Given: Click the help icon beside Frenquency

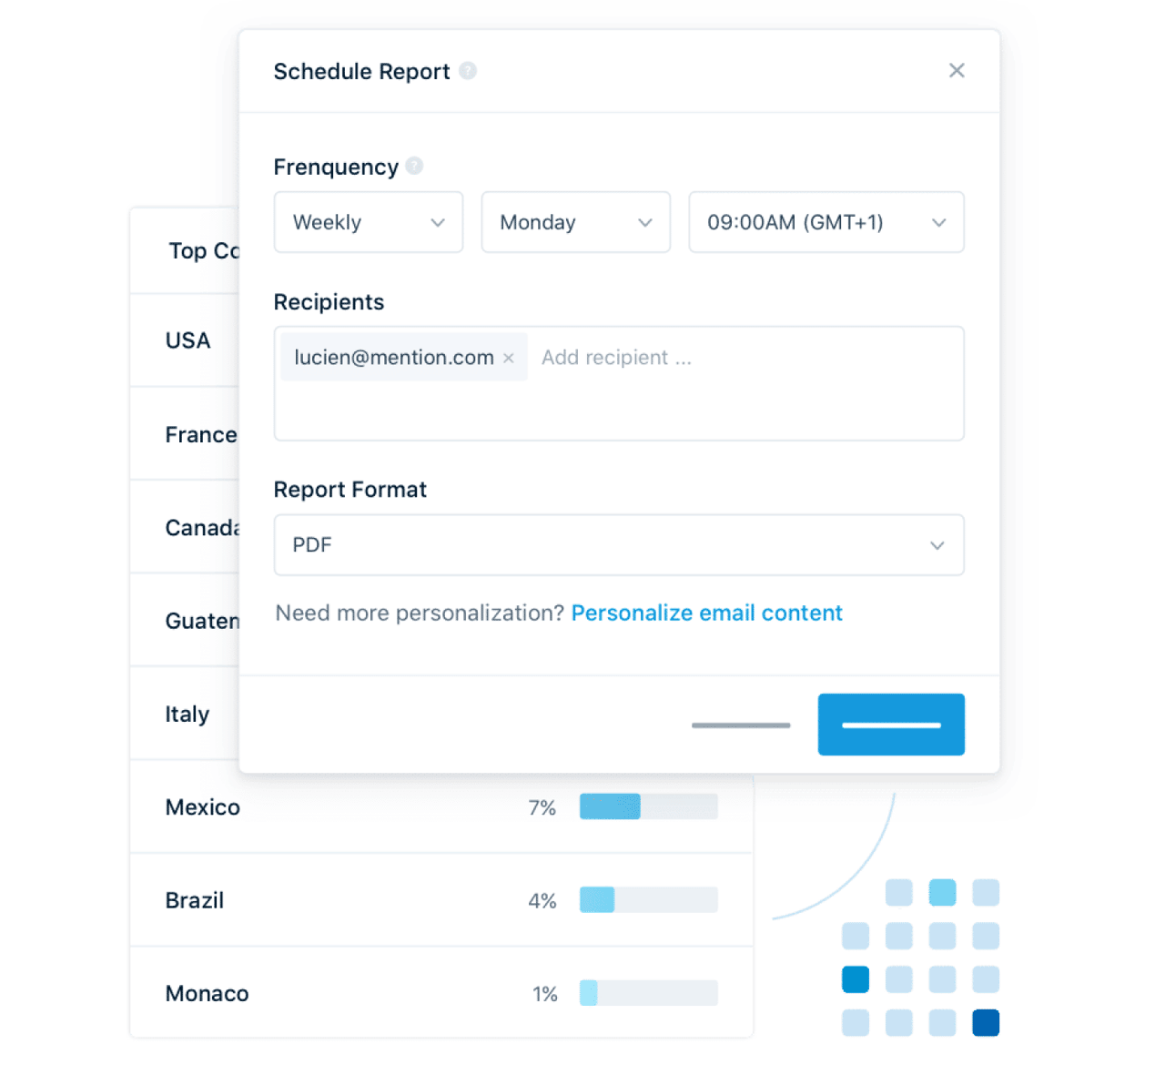Looking at the screenshot, I should (x=414, y=166).
